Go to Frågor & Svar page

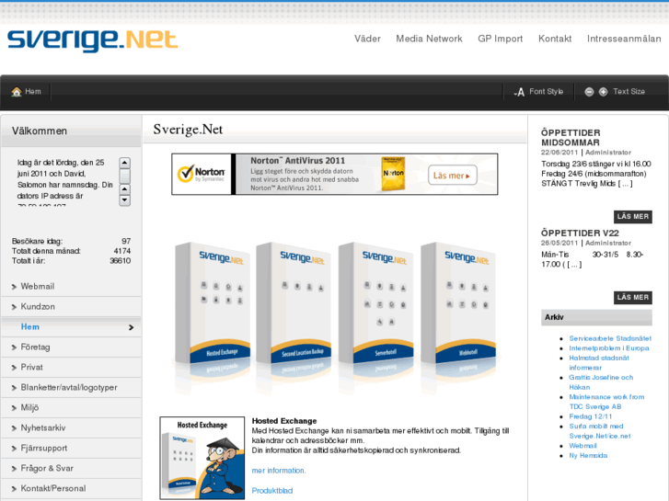pos(47,468)
